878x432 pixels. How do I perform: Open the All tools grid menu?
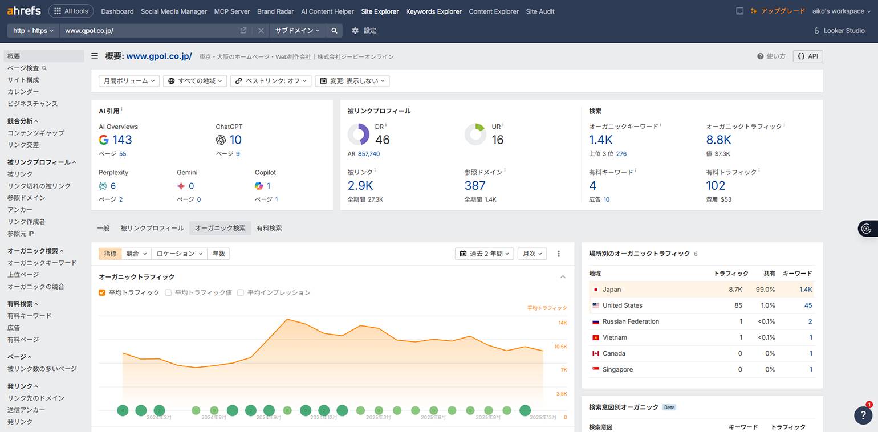pos(71,11)
